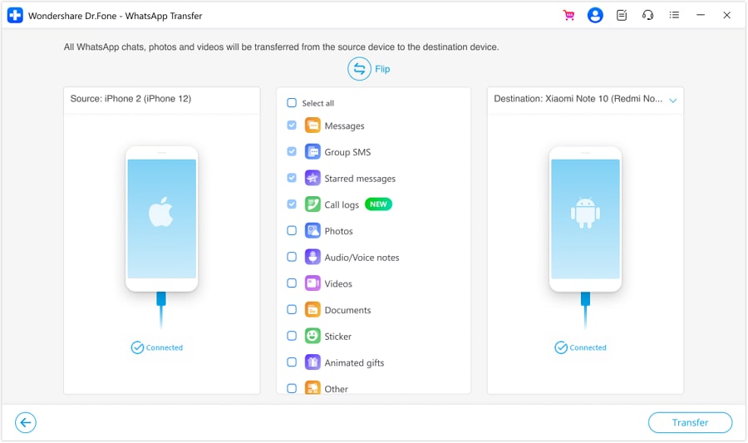
Task: Click the NEW badge beside Call logs
Action: [x=378, y=204]
